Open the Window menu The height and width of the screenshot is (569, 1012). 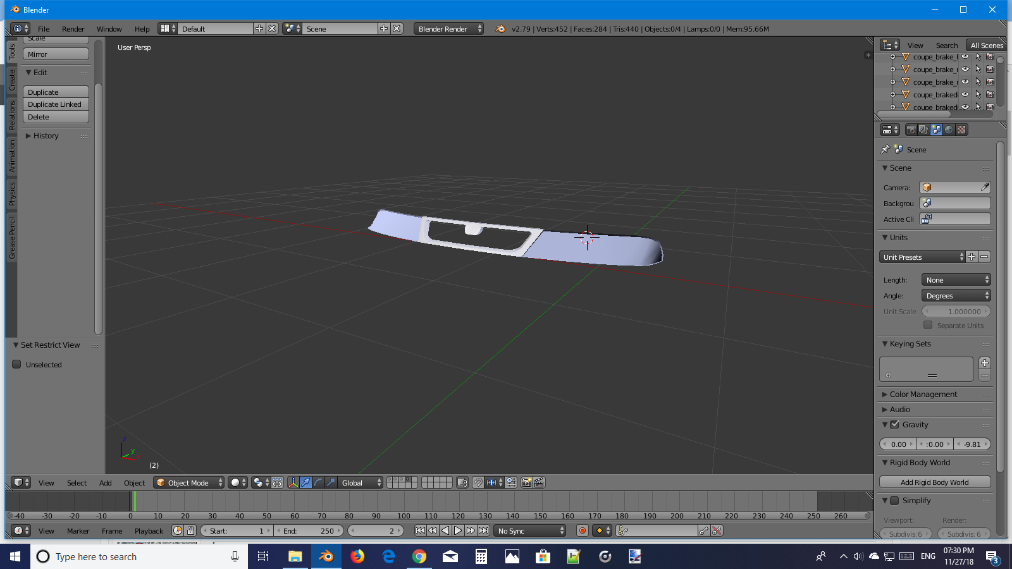[x=109, y=28]
